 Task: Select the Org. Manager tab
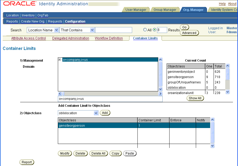click(193, 10)
